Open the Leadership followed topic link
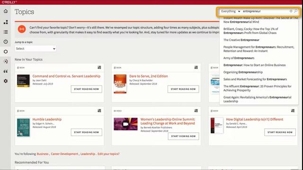Viewport: 303px width, 170px height. click(88, 154)
